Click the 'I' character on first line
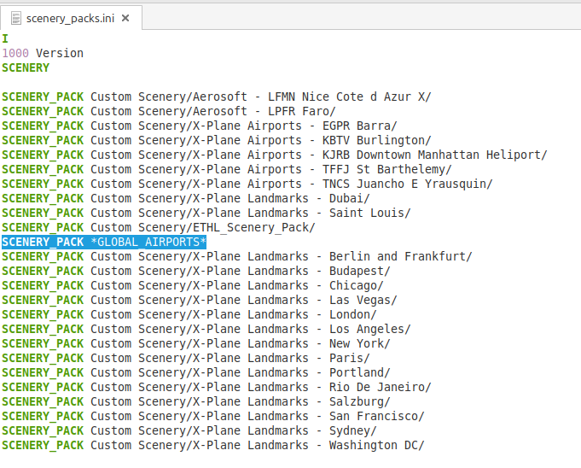 click(5, 38)
